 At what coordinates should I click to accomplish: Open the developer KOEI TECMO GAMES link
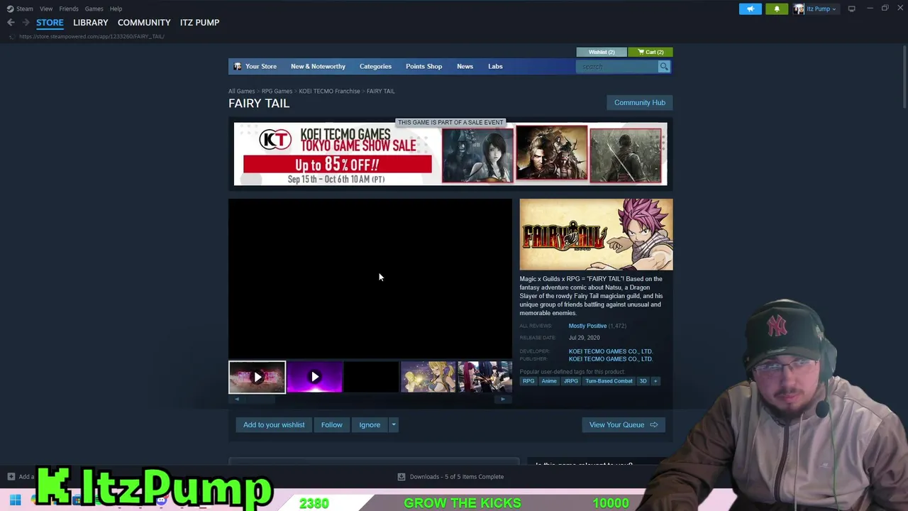[x=610, y=351]
